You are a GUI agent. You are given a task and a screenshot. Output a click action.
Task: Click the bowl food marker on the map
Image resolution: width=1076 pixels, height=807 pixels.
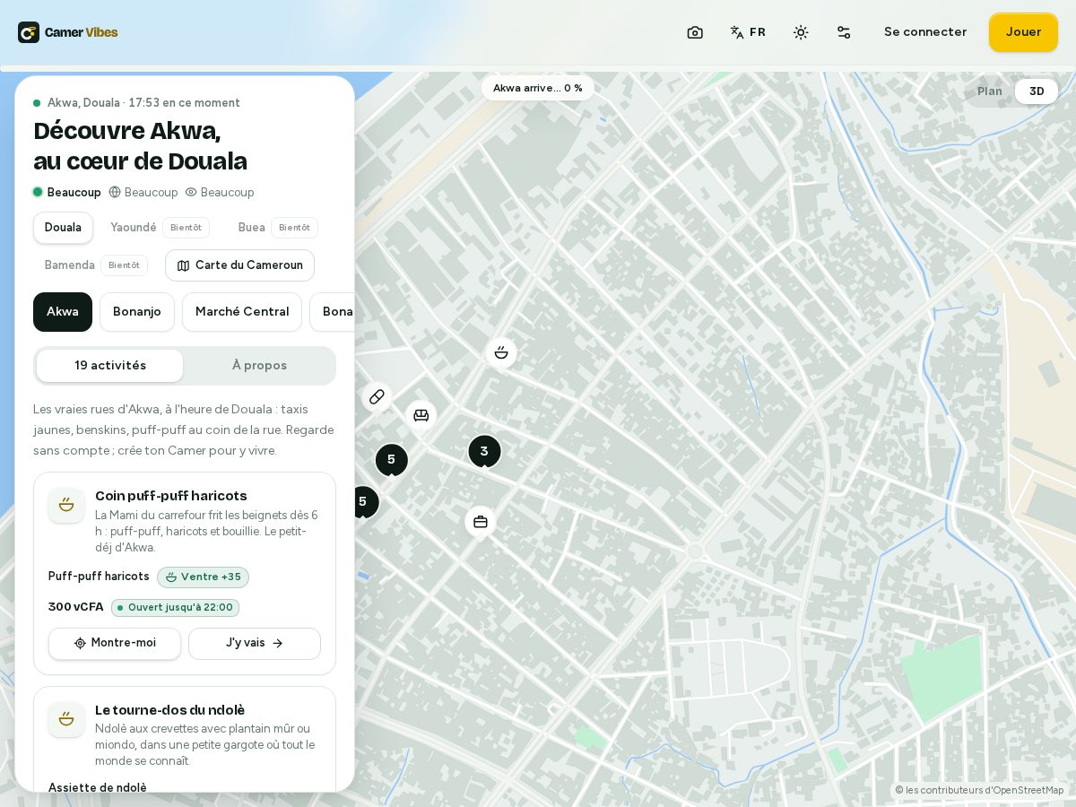click(x=501, y=352)
